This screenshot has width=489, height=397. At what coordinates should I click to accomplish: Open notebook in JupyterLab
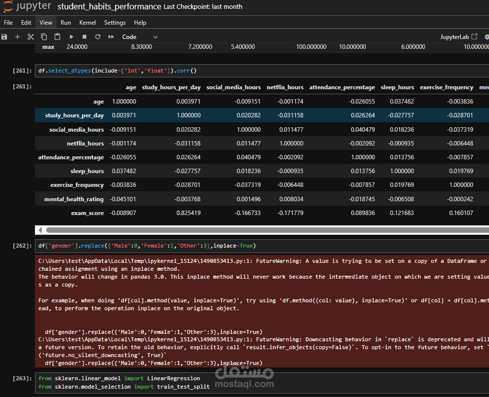(458, 37)
